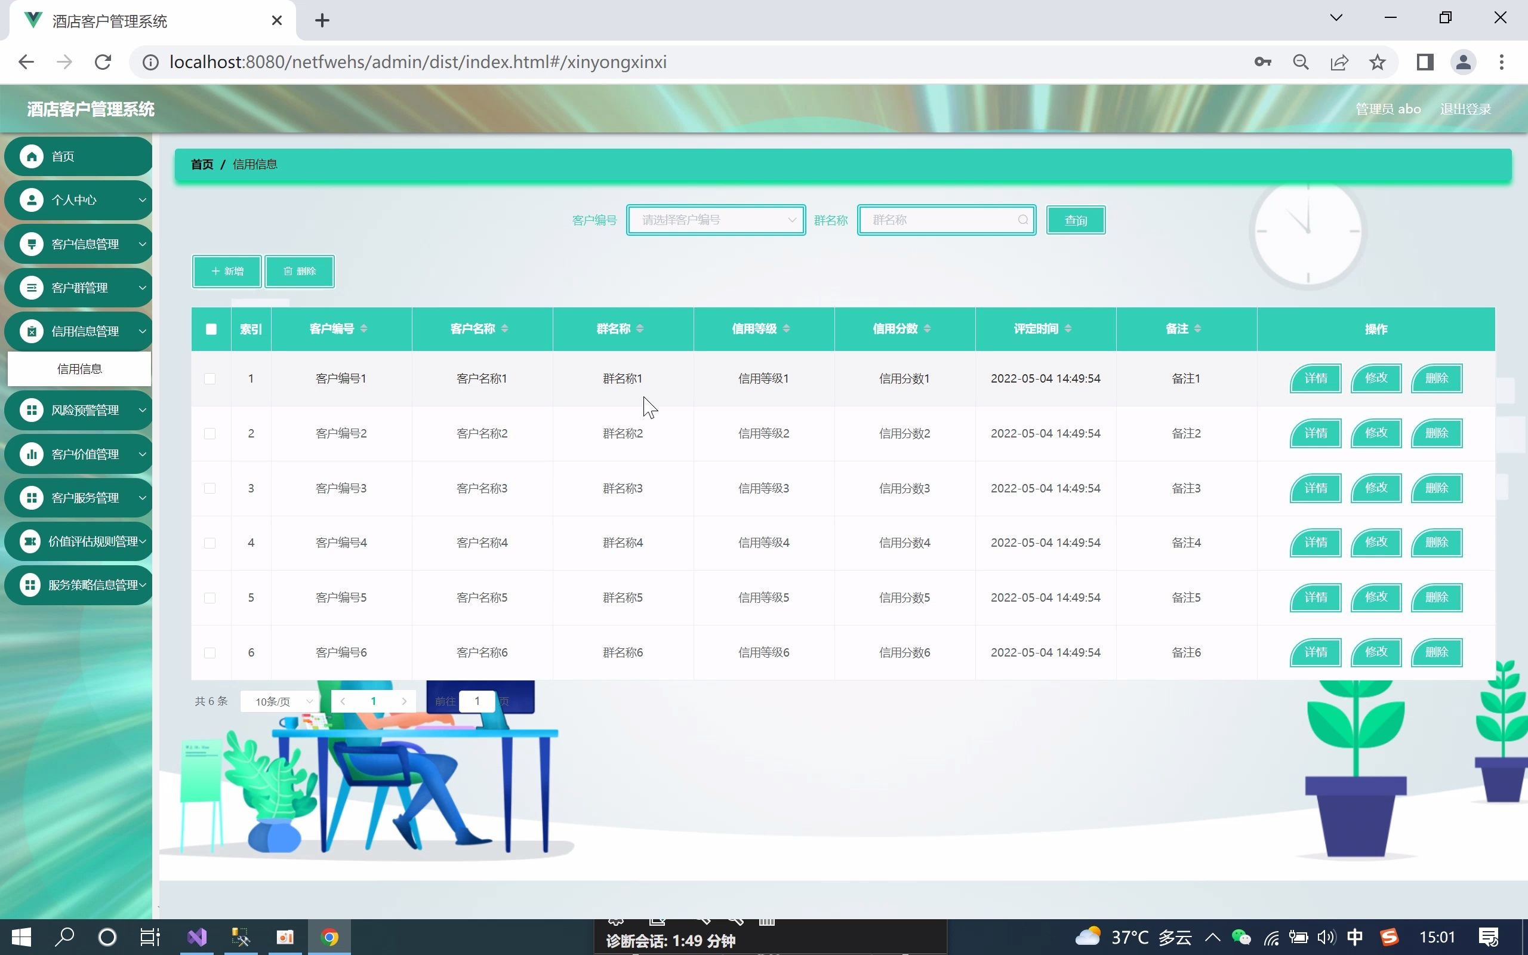The width and height of the screenshot is (1528, 955).
Task: Open 个人中心 personal center sidebar icon
Action: click(x=32, y=199)
